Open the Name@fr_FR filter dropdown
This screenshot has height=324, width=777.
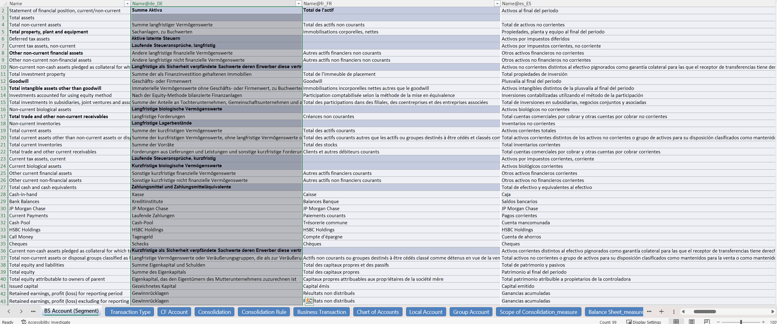pos(497,3)
